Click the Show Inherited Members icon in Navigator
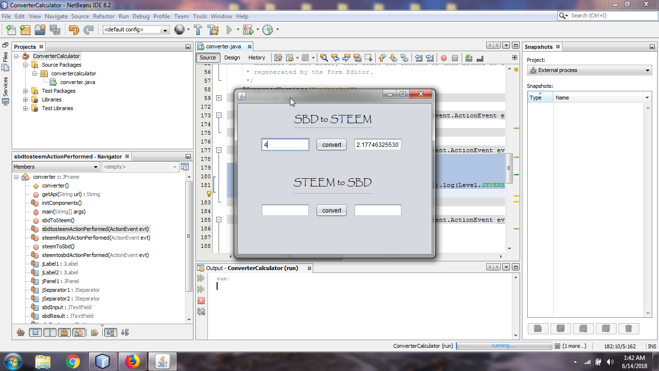The width and height of the screenshot is (659, 371). tap(21, 332)
